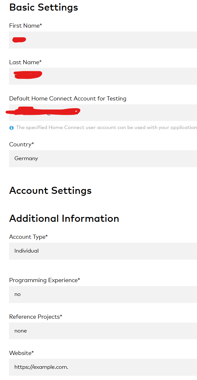Click the "Website*" label
Viewport: 197px width, 380px height.
(21, 353)
